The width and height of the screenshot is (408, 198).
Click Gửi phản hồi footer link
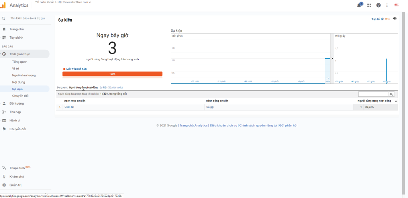(288, 125)
